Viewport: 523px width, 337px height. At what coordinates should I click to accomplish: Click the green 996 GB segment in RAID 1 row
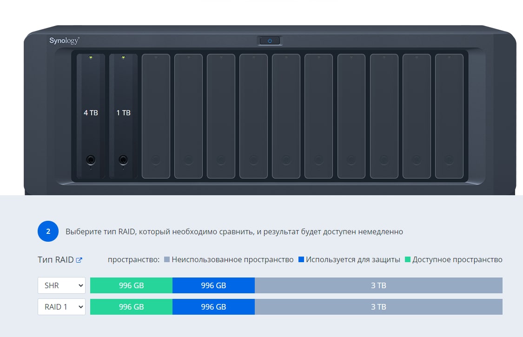(x=132, y=307)
